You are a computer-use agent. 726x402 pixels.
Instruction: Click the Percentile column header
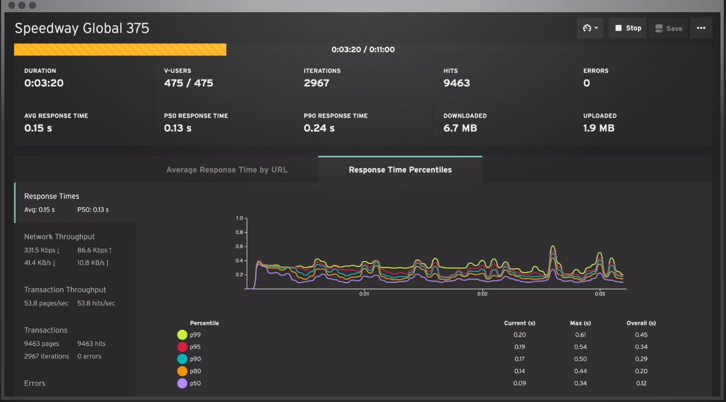click(205, 323)
